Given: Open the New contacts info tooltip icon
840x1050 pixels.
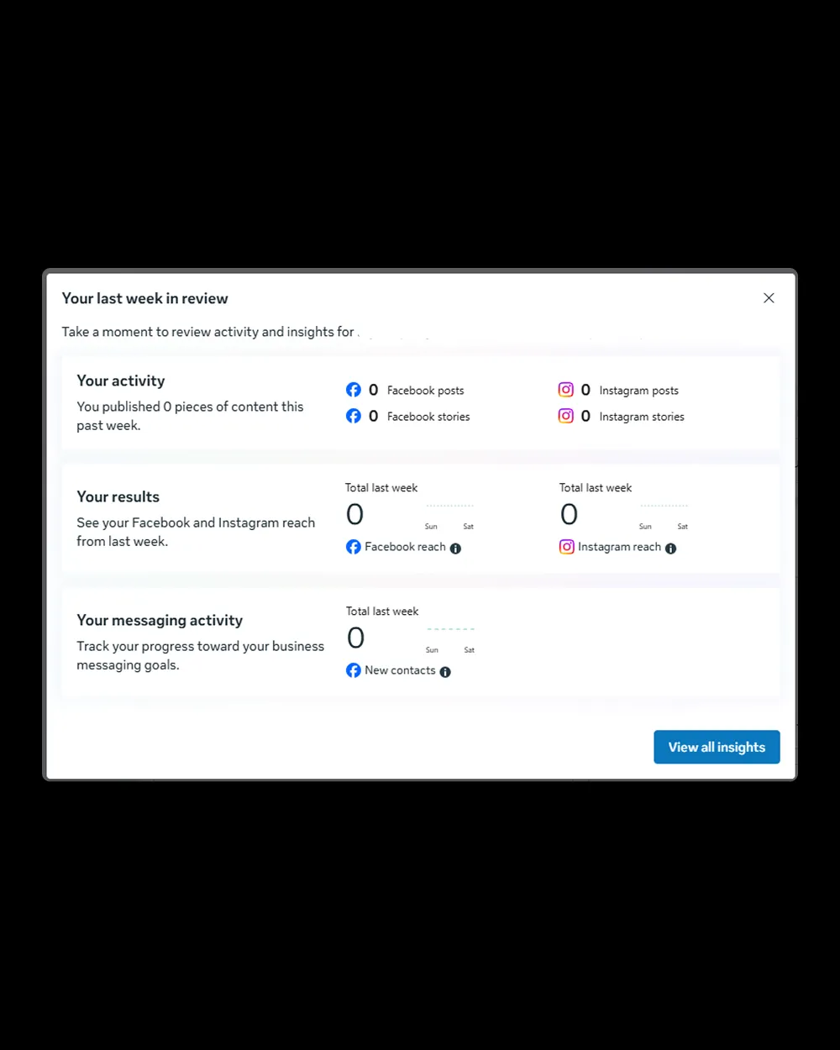Looking at the screenshot, I should point(446,672).
